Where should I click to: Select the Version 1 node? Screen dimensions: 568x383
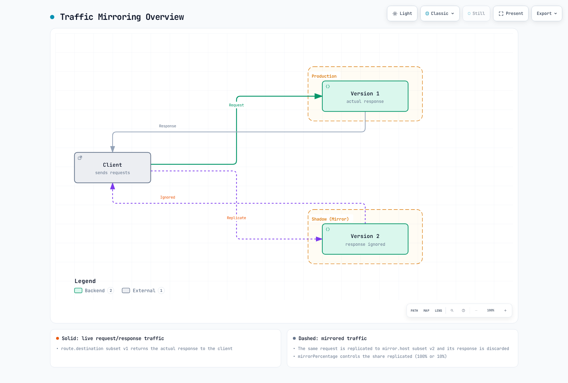pos(365,96)
